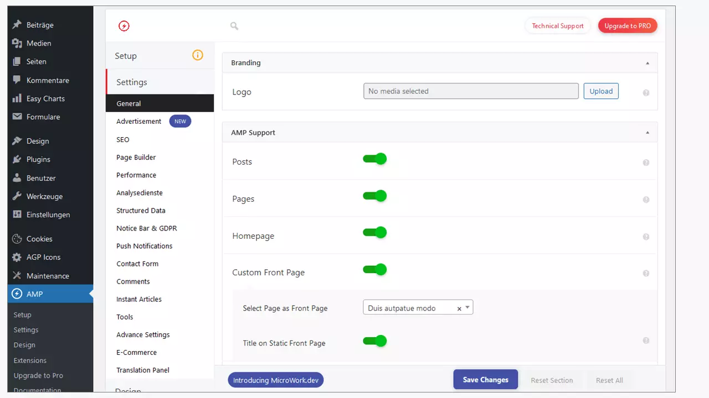Toggle Title on Static Front Page
This screenshot has width=709, height=398.
375,341
